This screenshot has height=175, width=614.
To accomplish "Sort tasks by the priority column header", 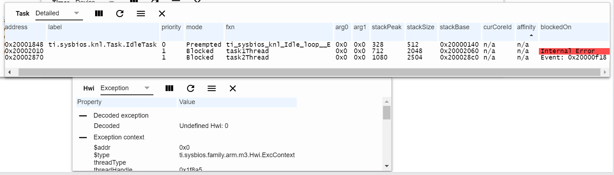I will [x=171, y=27].
